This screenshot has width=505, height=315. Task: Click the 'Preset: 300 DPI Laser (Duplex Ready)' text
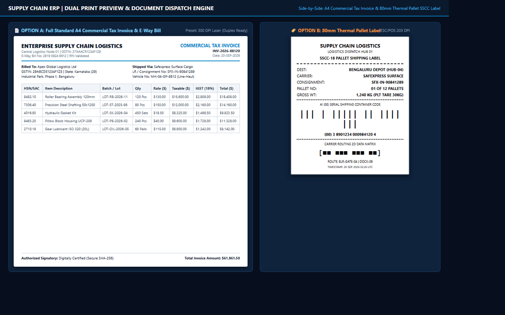tap(216, 30)
